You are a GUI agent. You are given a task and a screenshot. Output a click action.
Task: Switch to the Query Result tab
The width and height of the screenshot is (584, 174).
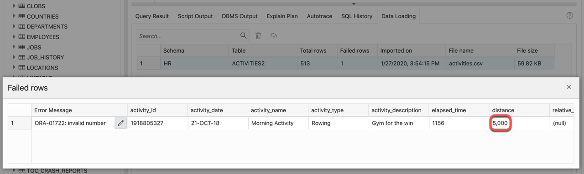(x=152, y=16)
